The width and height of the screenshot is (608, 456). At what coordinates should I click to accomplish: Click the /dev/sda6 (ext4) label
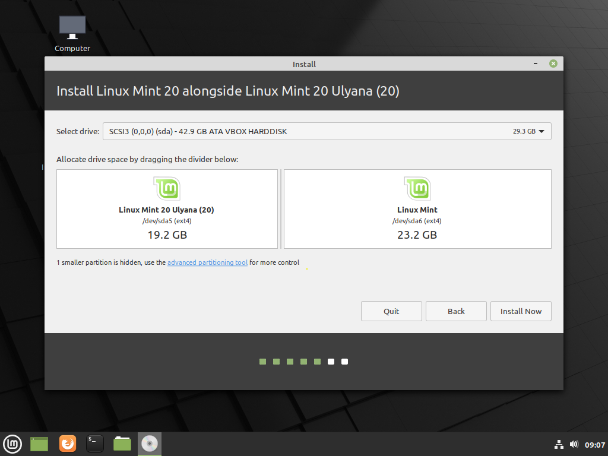[417, 221]
